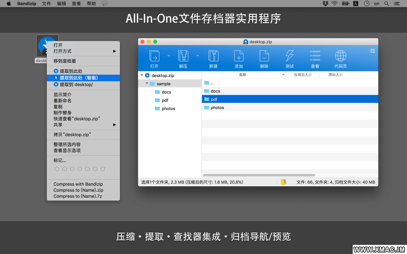Open the 查看 menu in menu bar
Screen dimensions: 407x254
pos(76,3)
